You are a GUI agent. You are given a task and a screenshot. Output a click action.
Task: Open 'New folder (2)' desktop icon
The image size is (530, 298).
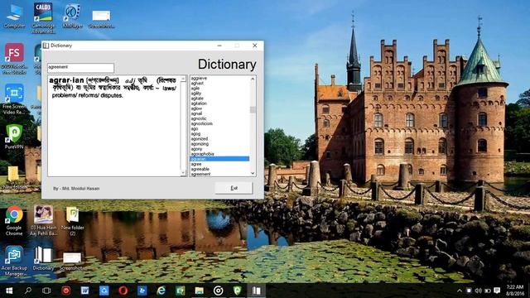tap(72, 221)
